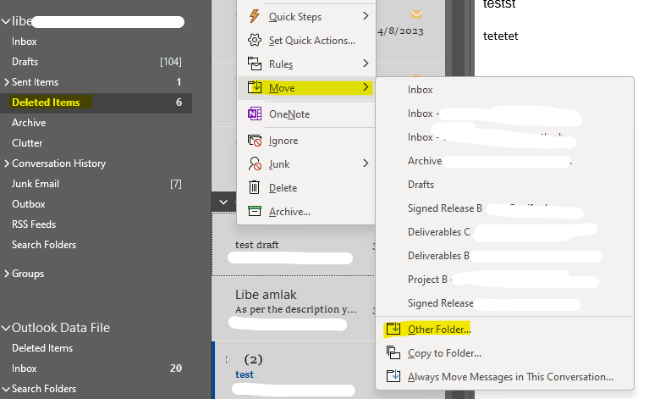
Task: Open the Sent Items folder
Action: (96, 82)
